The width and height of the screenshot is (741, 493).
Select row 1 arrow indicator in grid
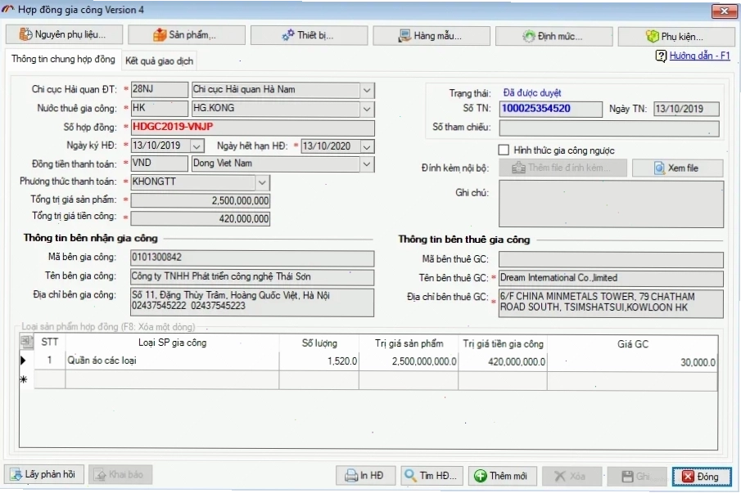(24, 361)
